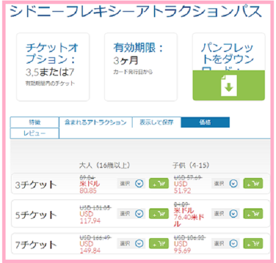Click the シドニーフレキシーアトラクションパス heading
Screen dimensions: 276x263
point(136,12)
